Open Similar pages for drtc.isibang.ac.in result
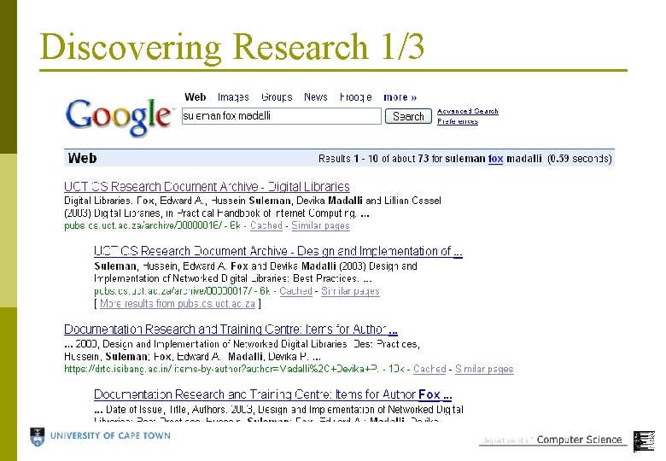This screenshot has height=461, width=666. pos(484,369)
